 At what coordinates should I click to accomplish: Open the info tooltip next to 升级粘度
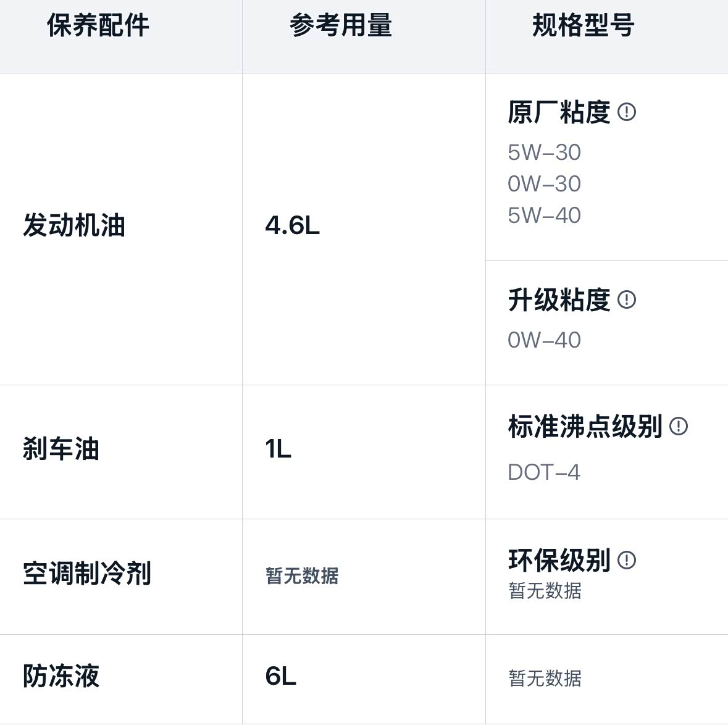[x=626, y=300]
